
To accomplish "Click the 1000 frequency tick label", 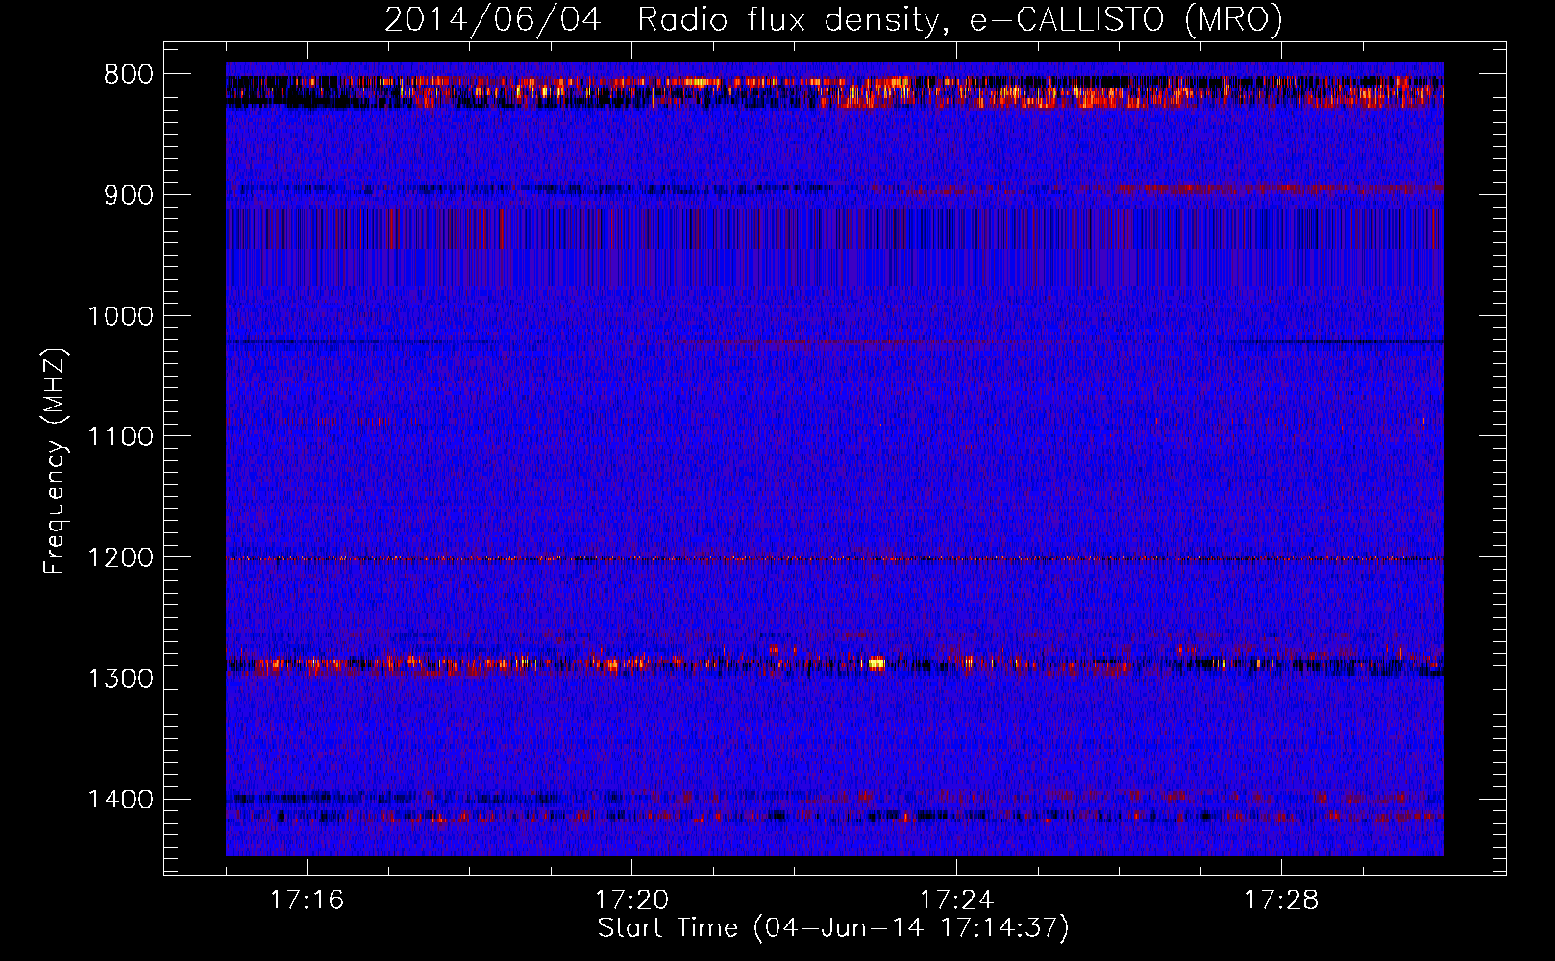I will [x=121, y=316].
